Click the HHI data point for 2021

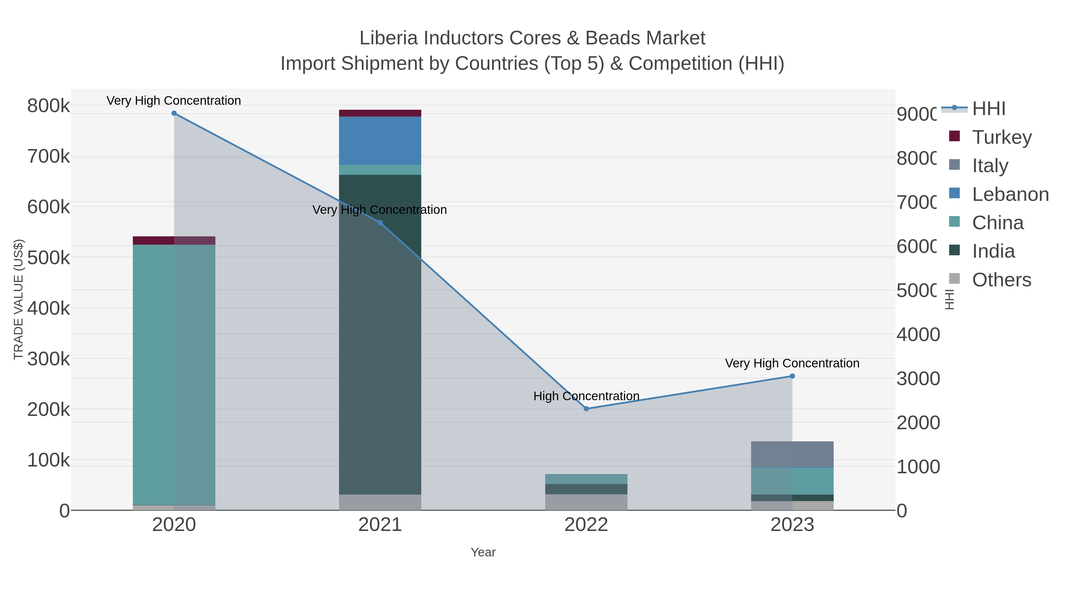[x=380, y=223]
